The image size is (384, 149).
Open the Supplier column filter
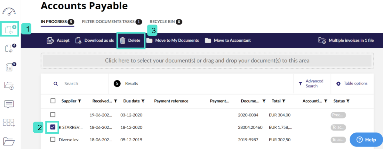click(x=80, y=101)
